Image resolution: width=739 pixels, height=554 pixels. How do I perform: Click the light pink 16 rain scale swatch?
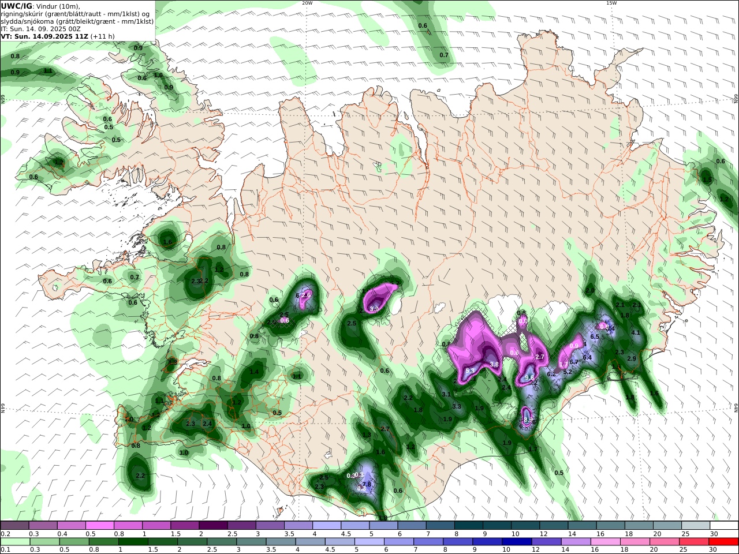tap(606, 542)
